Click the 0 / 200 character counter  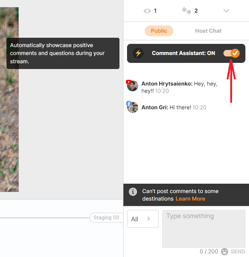(x=209, y=251)
